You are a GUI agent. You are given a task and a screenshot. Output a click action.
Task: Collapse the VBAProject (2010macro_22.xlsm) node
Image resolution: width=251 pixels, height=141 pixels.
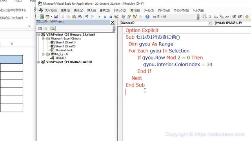(38, 34)
